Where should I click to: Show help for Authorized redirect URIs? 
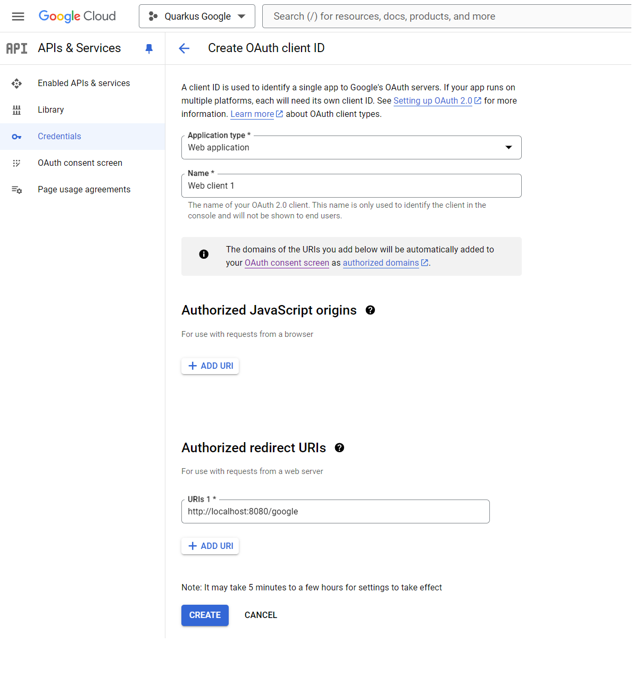click(339, 448)
